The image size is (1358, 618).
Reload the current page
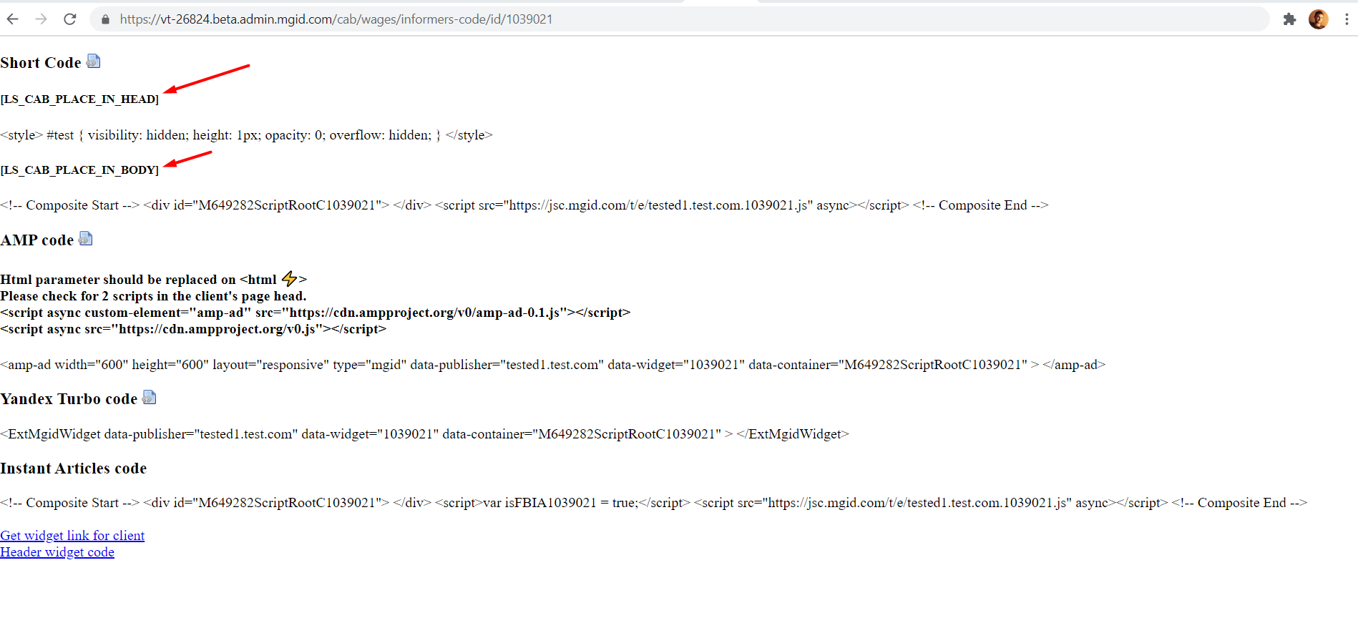pos(69,19)
